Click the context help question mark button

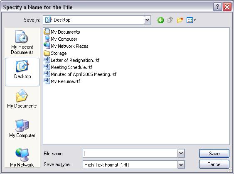pos(217,7)
